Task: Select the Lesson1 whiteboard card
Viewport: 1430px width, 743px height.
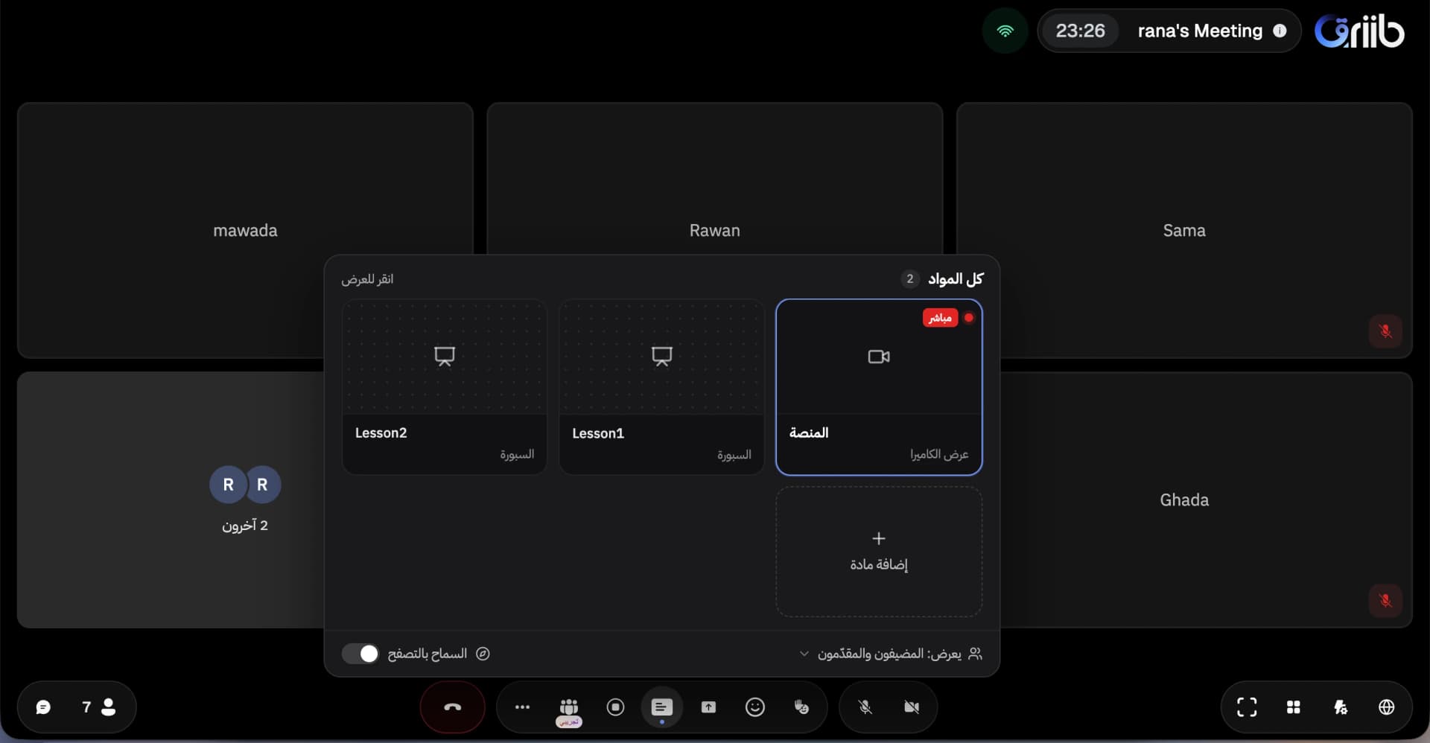Action: tap(661, 386)
